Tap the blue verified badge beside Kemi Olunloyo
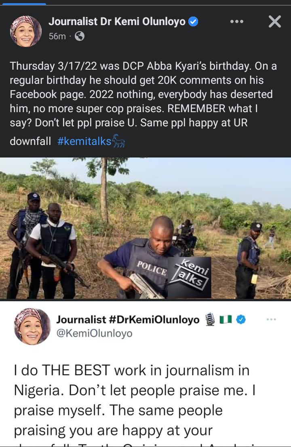 194,22
